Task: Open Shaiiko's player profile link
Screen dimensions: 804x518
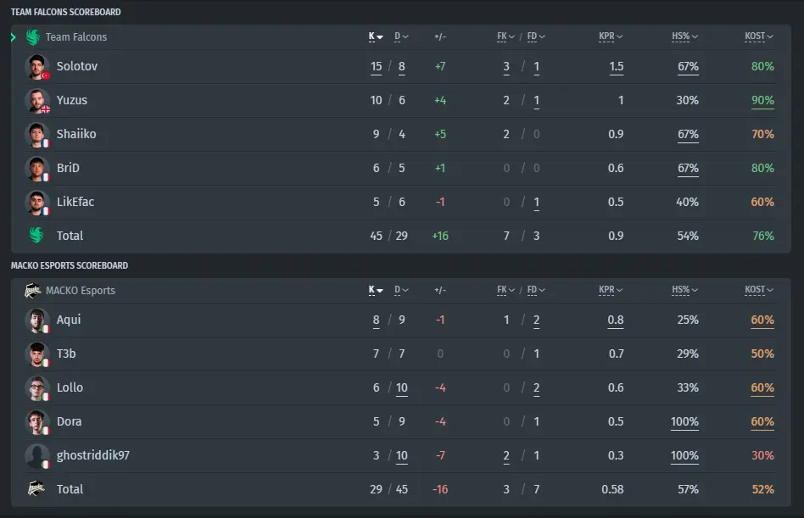Action: (76, 134)
